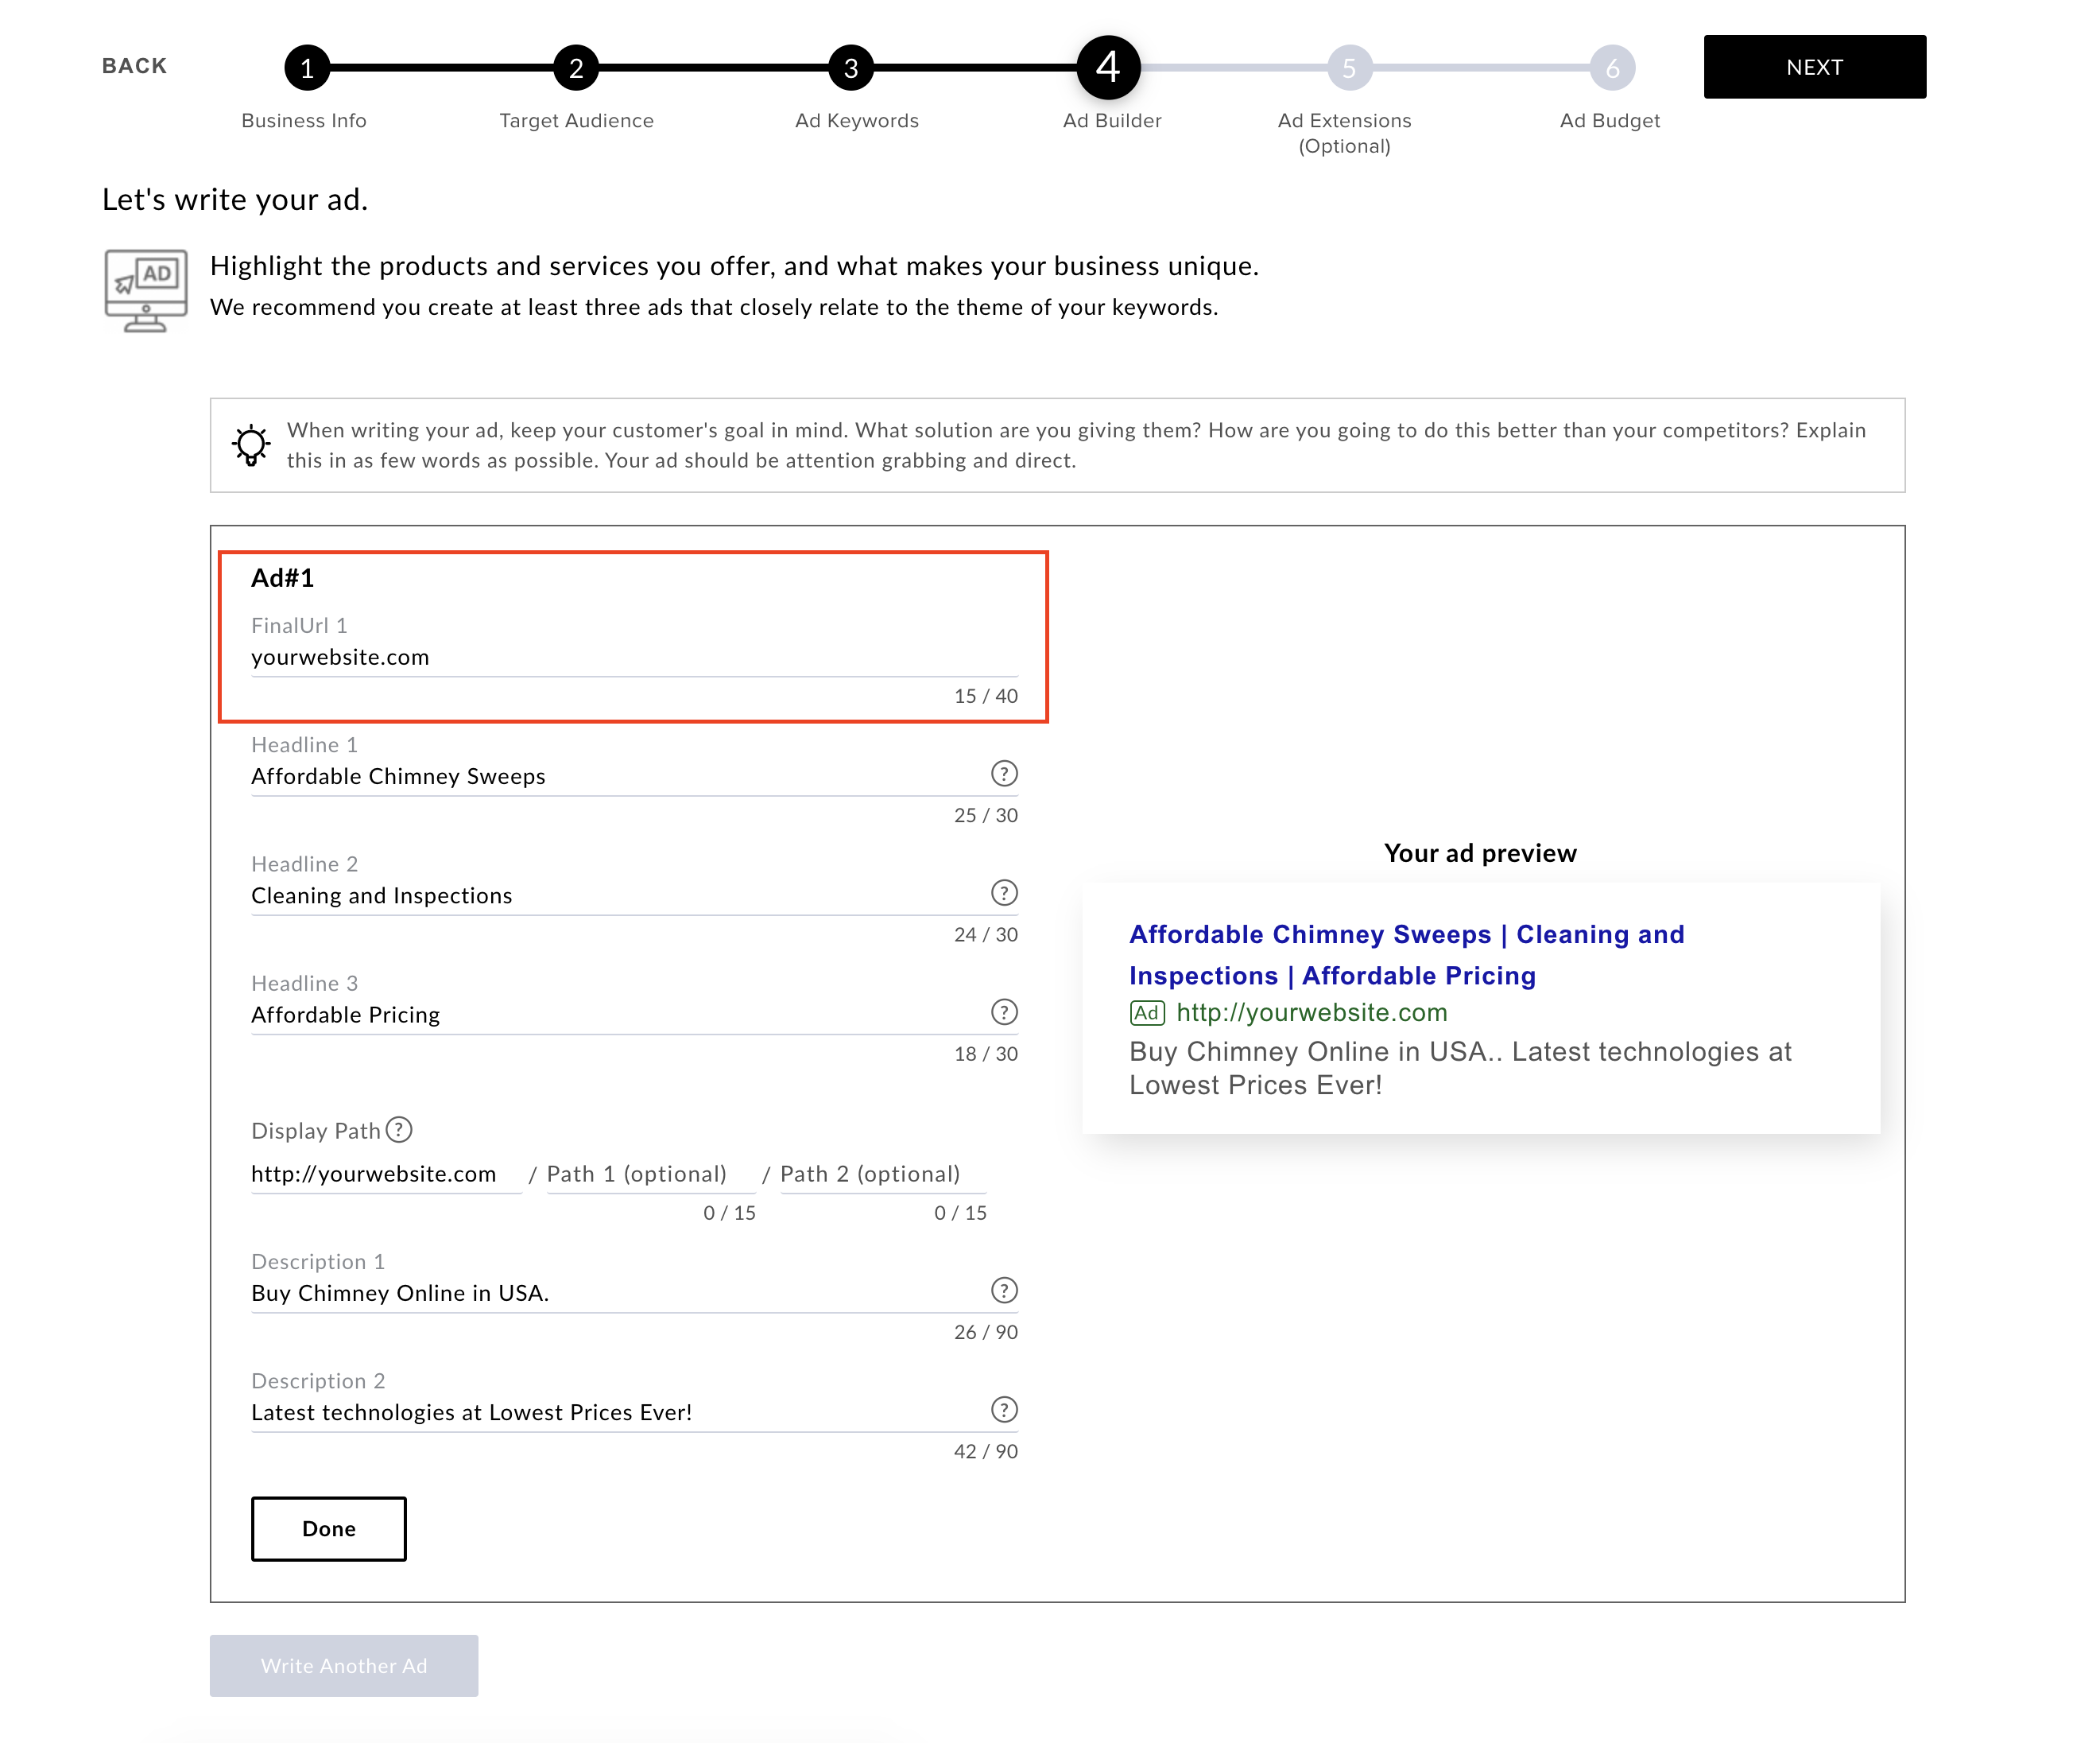Click the Done button
Image resolution: width=2100 pixels, height=1743 pixels.
click(328, 1528)
